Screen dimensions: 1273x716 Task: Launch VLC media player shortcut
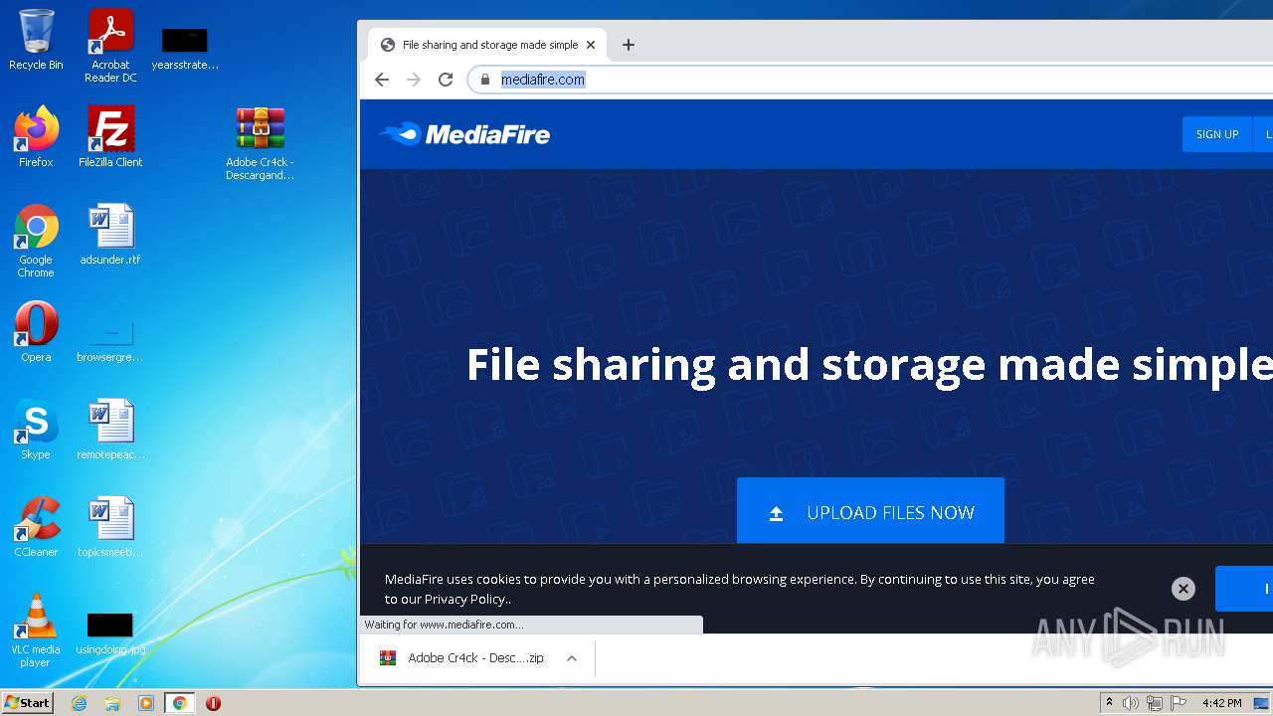click(x=36, y=630)
